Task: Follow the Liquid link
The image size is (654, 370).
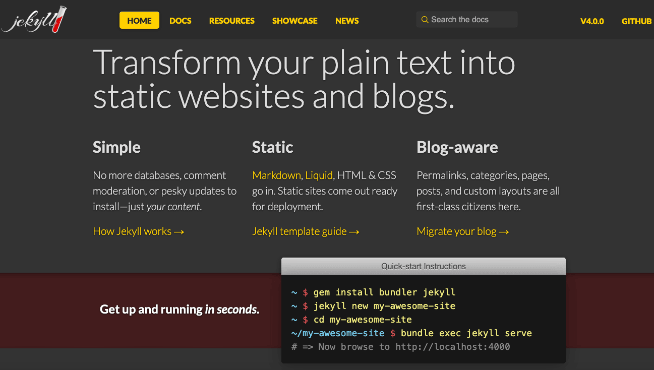Action: [x=319, y=175]
